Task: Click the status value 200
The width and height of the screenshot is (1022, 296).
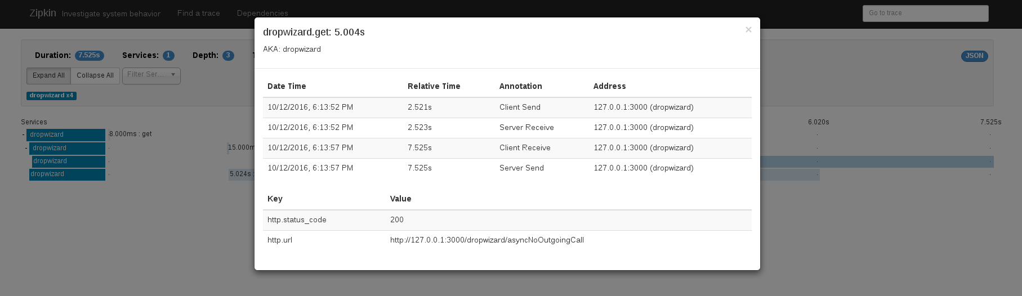Action: click(397, 220)
